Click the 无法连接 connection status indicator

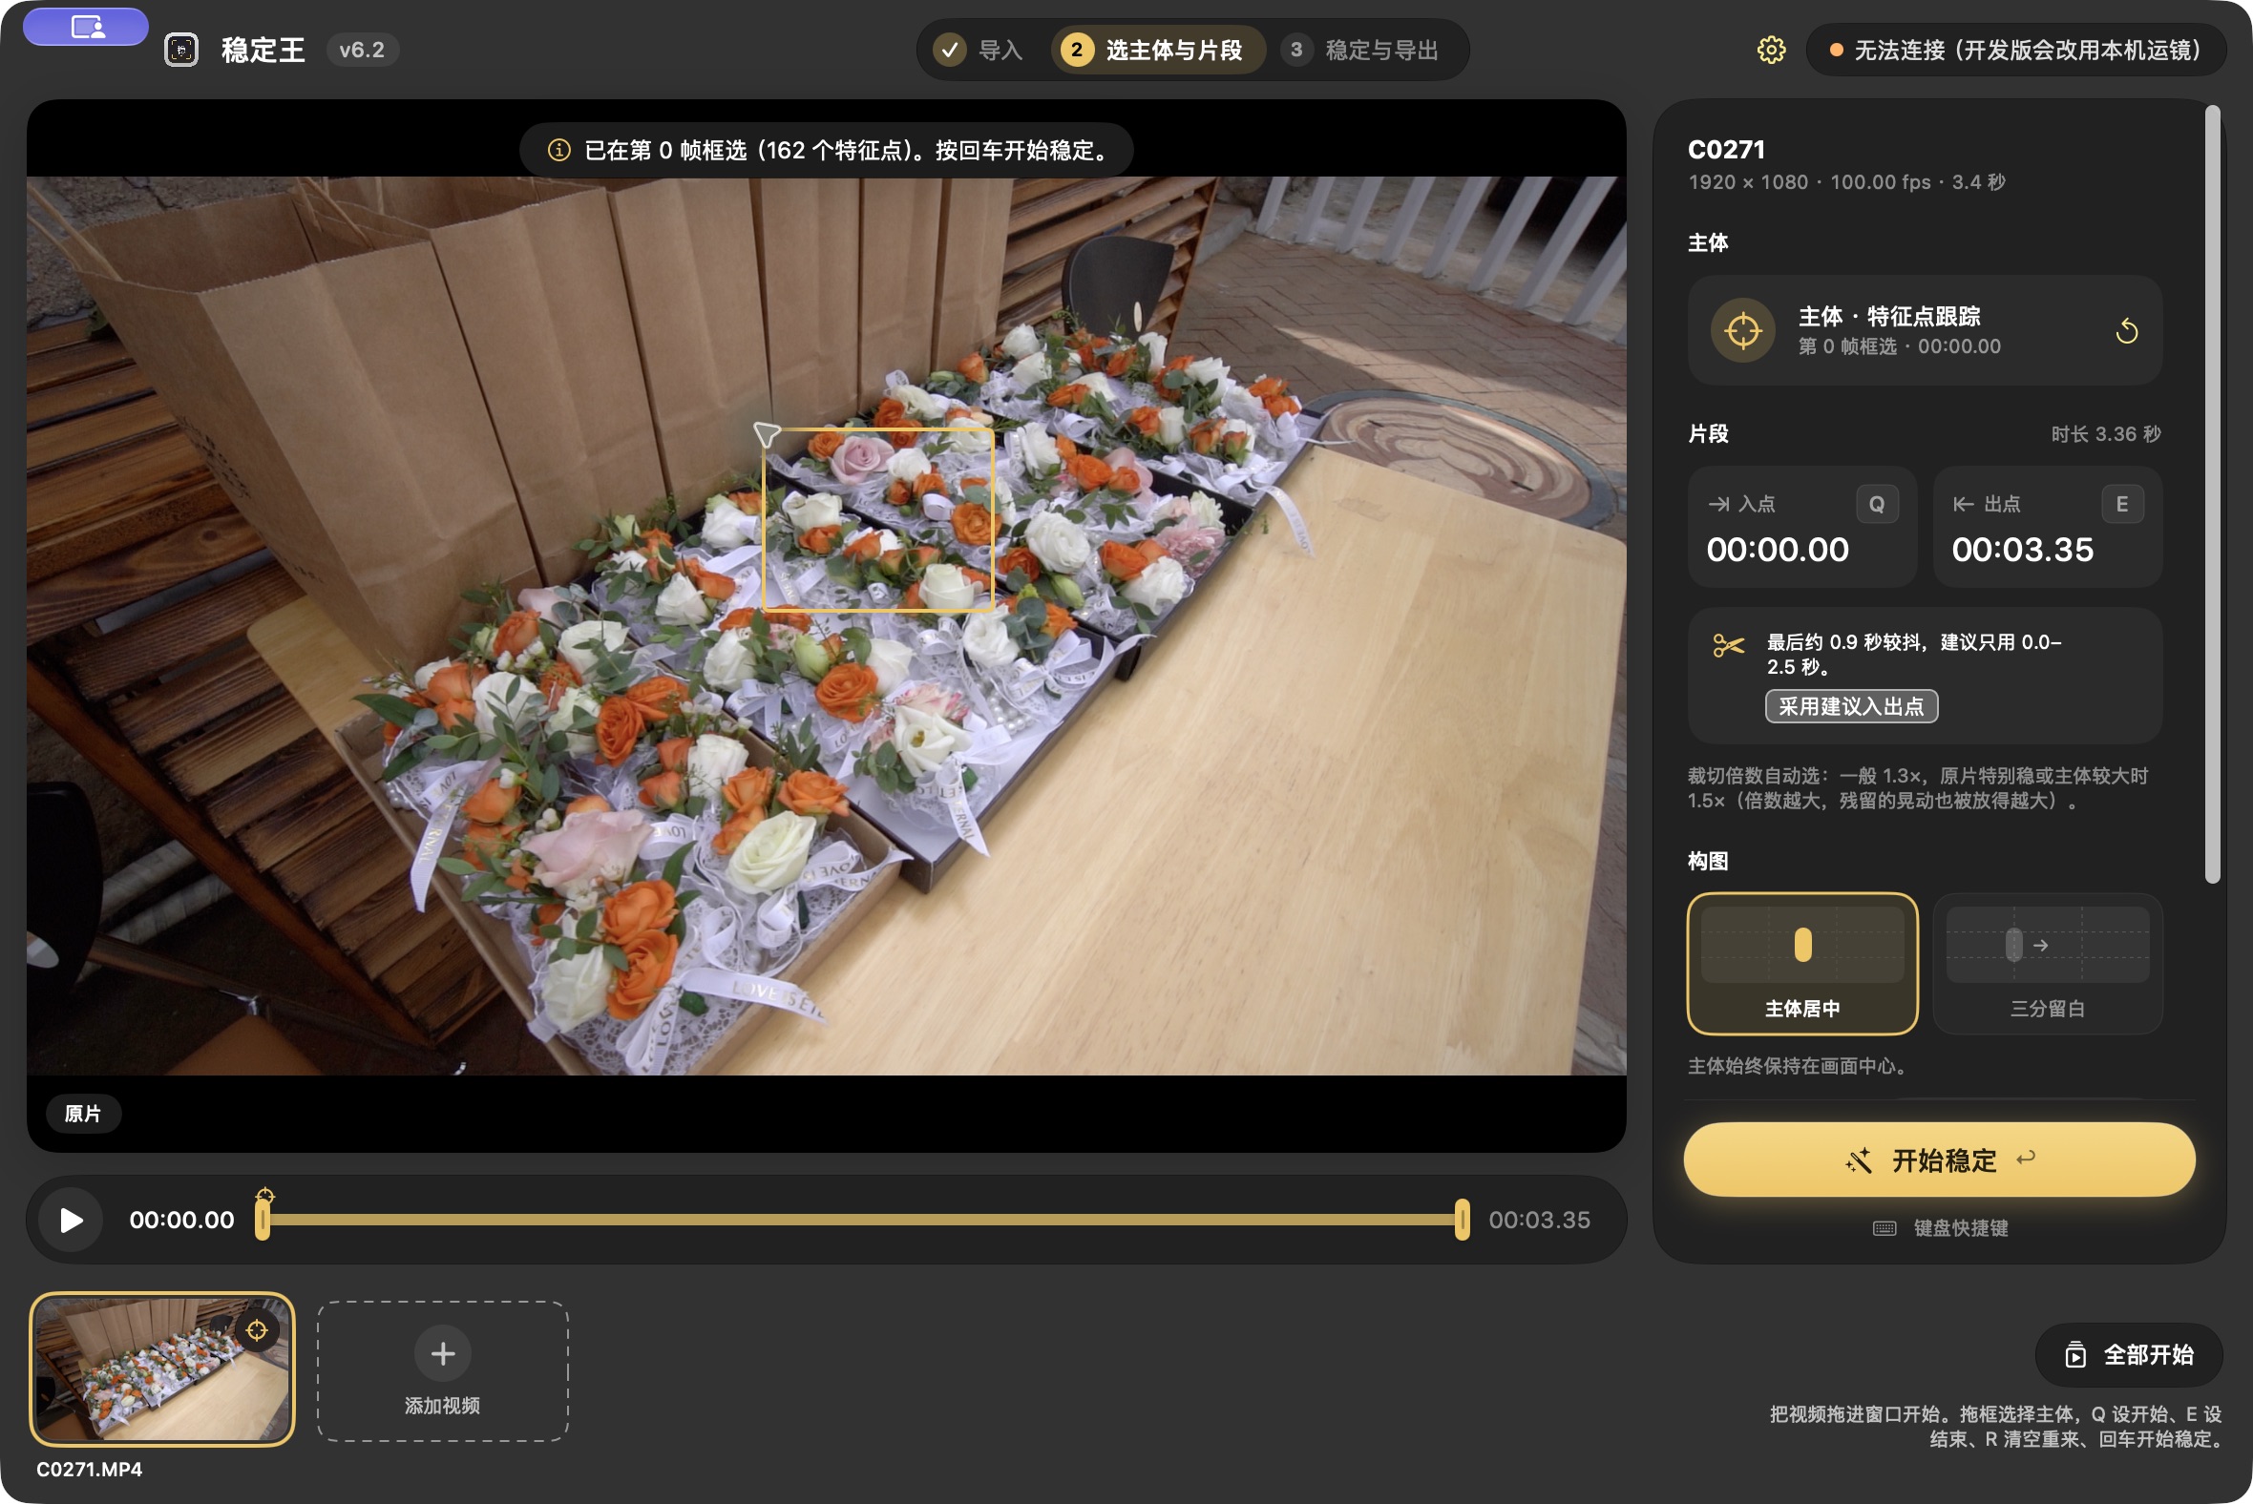tap(2016, 50)
